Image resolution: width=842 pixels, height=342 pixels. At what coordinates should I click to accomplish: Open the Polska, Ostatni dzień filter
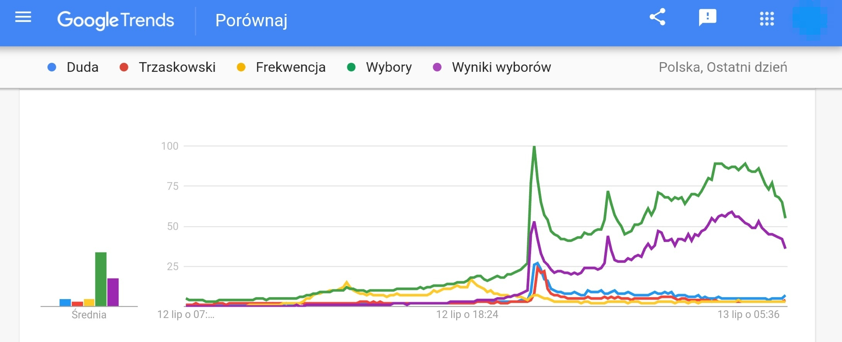[723, 68]
